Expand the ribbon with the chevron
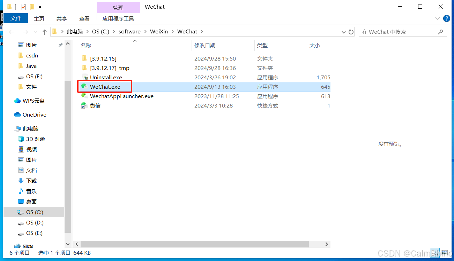 coord(438,18)
